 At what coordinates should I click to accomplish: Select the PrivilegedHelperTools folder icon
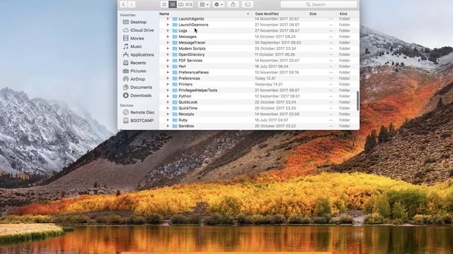pyautogui.click(x=175, y=90)
